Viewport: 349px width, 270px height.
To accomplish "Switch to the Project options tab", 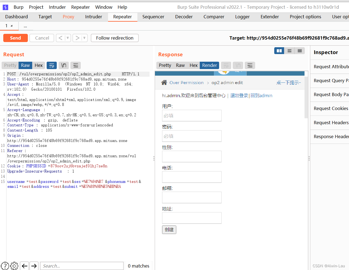I will [x=305, y=17].
